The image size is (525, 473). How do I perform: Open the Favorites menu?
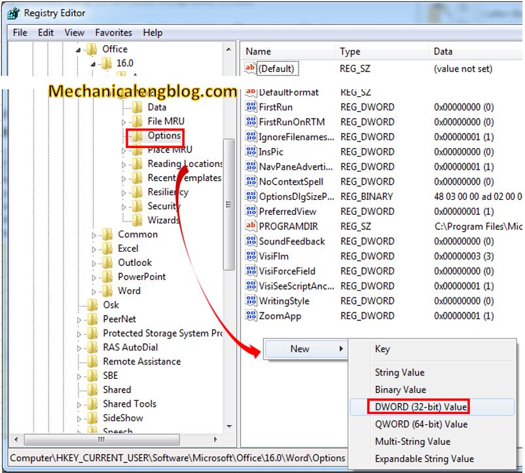[113, 32]
